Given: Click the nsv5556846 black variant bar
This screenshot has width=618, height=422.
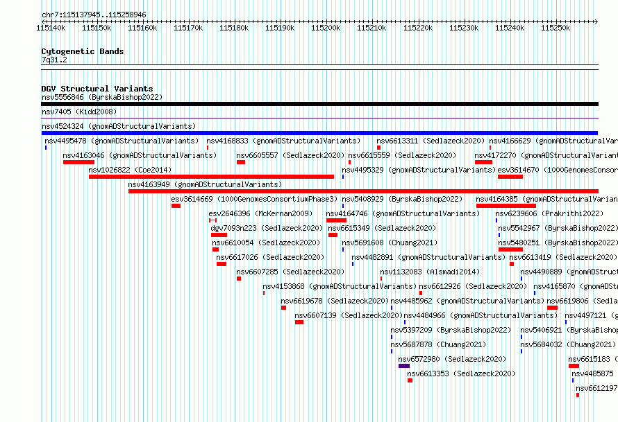Looking at the screenshot, I should [x=319, y=104].
